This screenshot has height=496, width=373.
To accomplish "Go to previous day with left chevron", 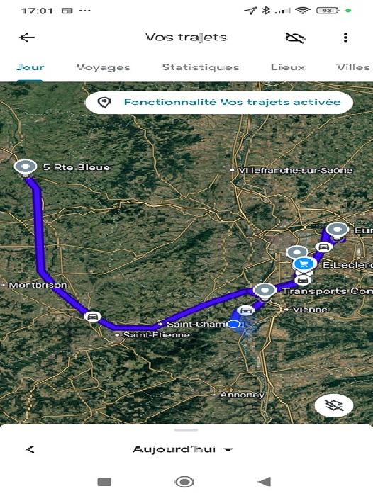I will pos(30,449).
